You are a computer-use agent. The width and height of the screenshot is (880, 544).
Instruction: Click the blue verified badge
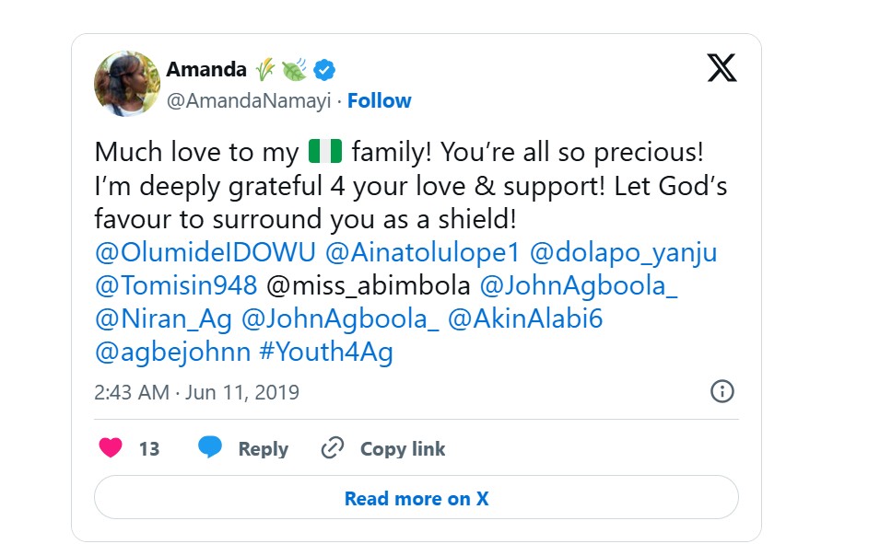coord(324,69)
